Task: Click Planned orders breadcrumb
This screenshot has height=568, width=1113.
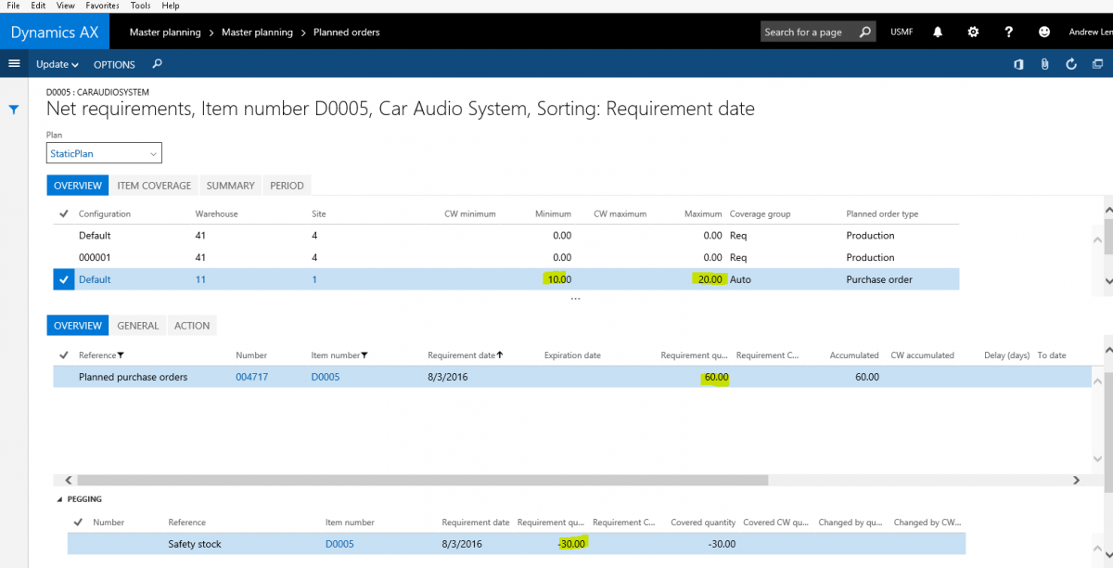Action: click(x=347, y=32)
